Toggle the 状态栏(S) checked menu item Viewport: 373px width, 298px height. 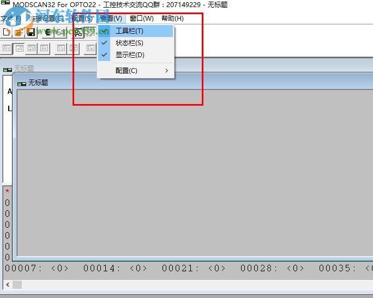(136, 43)
